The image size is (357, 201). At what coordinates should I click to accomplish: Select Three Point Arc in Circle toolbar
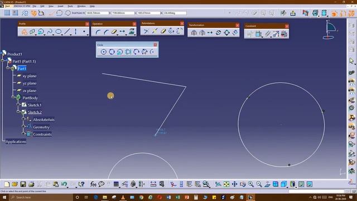(136, 52)
